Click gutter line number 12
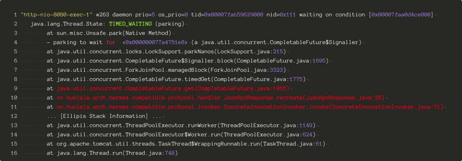462x161 pixels. tap(14, 116)
